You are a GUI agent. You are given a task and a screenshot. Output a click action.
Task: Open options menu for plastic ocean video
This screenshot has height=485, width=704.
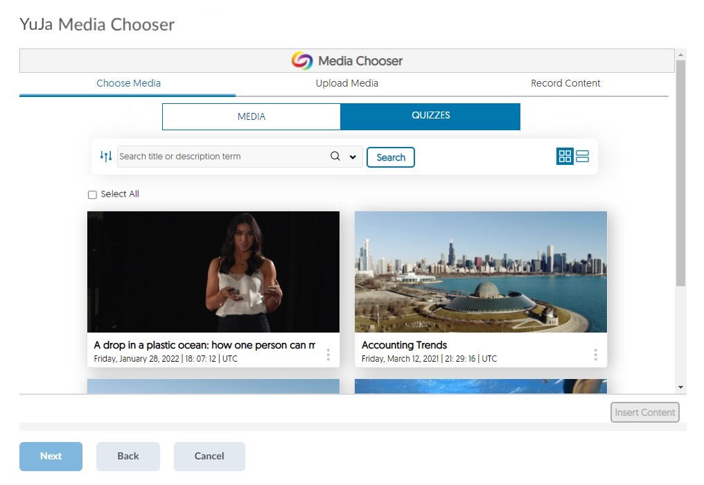pos(328,355)
